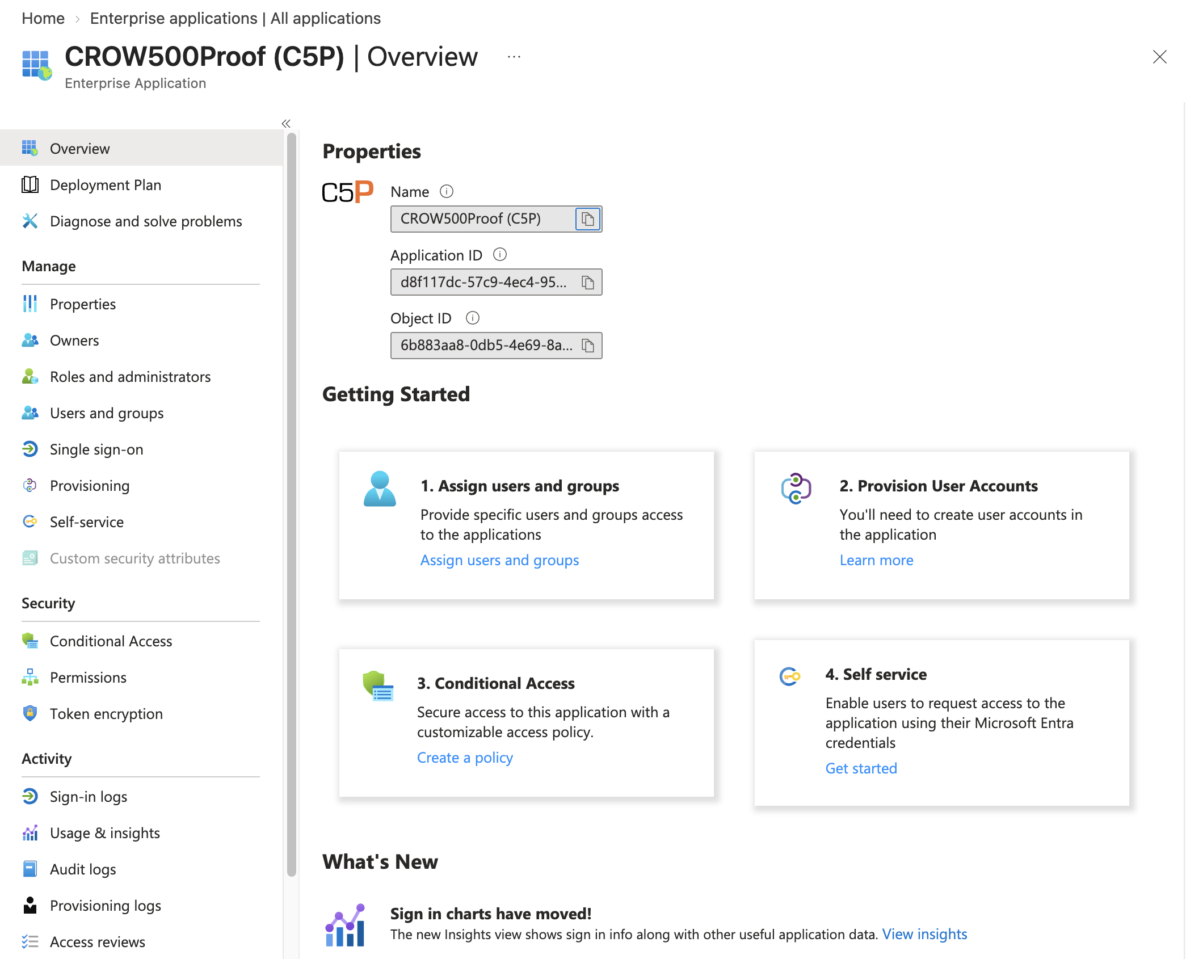Copy the application Name to clipboard
The image size is (1186, 959).
pyautogui.click(x=588, y=219)
